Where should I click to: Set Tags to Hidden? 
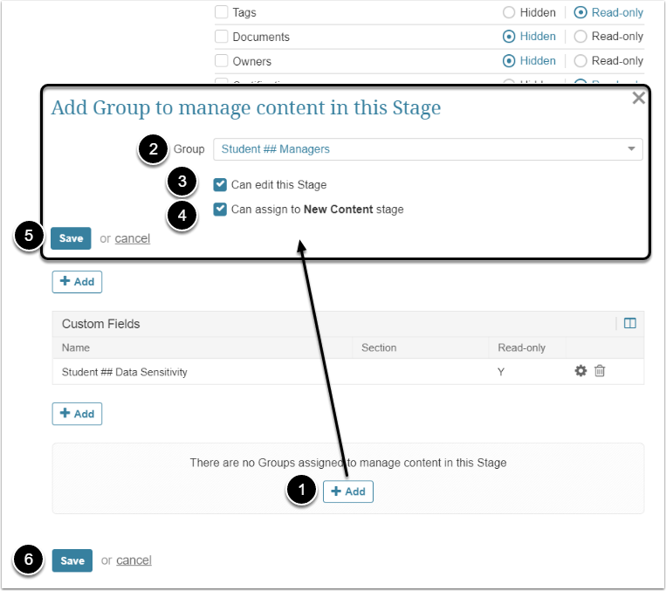coord(509,13)
